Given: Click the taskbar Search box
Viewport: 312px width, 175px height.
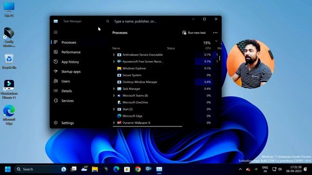Looking at the screenshot, I should tap(41, 169).
